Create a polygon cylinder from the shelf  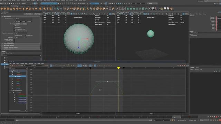pos(8,9)
